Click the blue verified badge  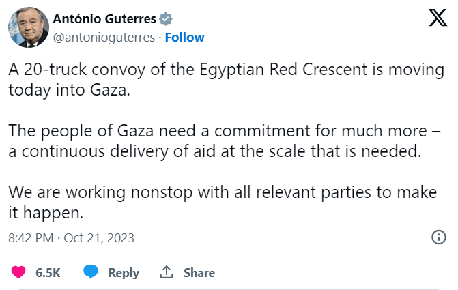(165, 19)
